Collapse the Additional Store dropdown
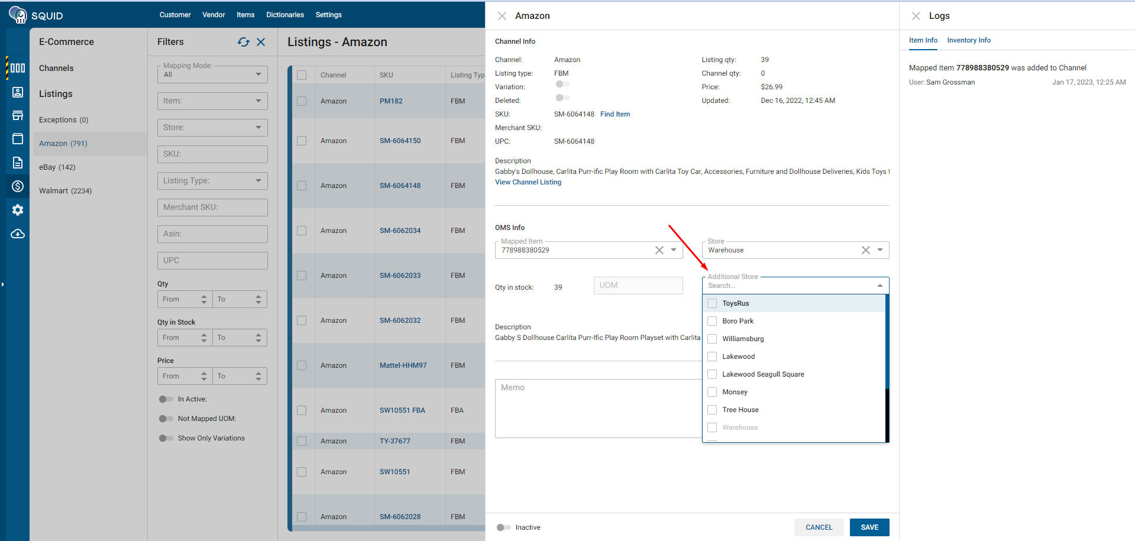This screenshot has height=541, width=1135. click(880, 286)
